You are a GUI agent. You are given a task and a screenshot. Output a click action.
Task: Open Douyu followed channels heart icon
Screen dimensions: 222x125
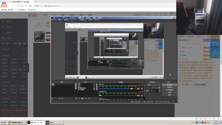tap(161, 14)
